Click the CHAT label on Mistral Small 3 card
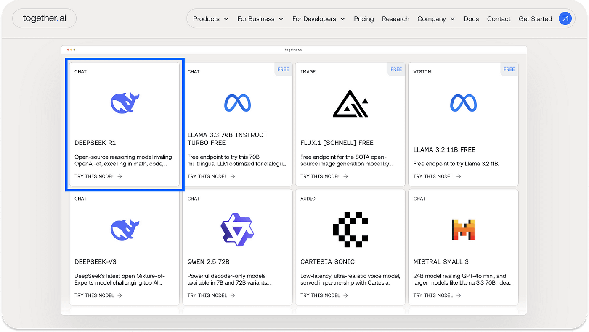589x332 pixels. (x=419, y=199)
